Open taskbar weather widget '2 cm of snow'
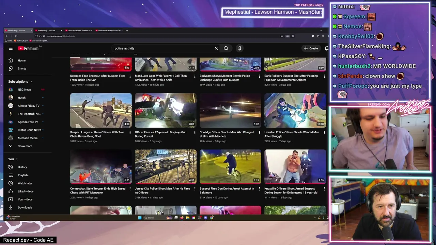The height and width of the screenshot is (245, 436). (14, 217)
